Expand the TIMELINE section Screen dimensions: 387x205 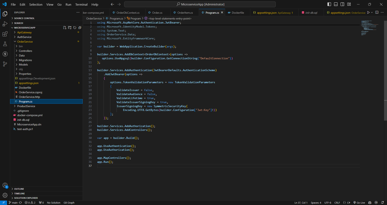pyautogui.click(x=46, y=193)
